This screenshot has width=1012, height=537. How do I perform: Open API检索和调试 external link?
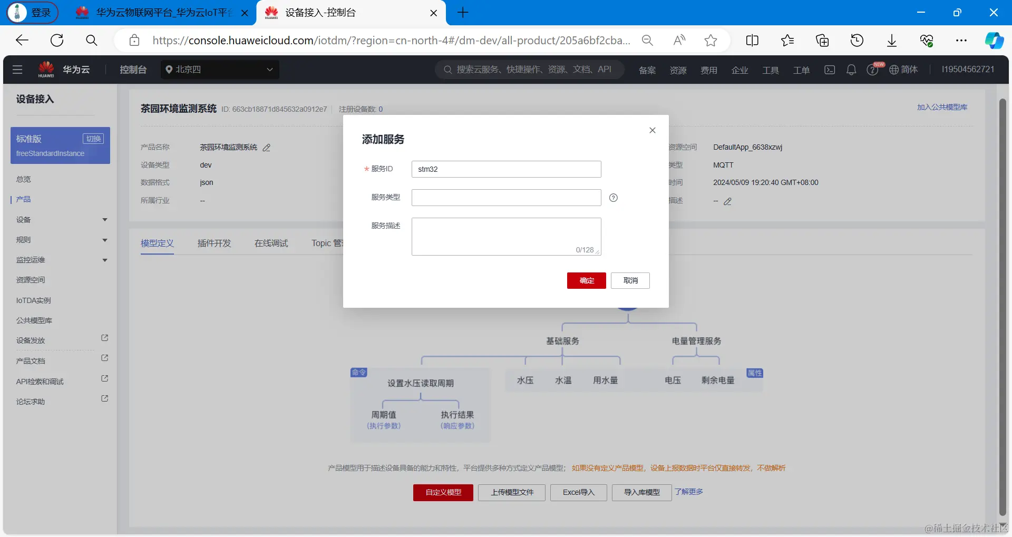tap(104, 378)
